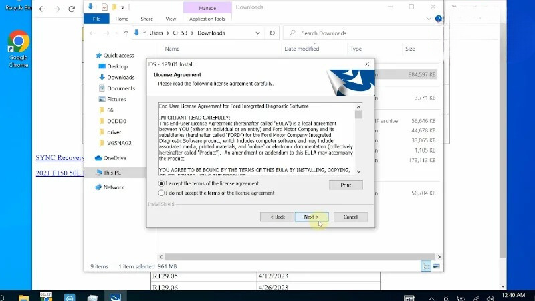Open the Home ribbon tab
This screenshot has height=301, width=535.
click(x=122, y=19)
